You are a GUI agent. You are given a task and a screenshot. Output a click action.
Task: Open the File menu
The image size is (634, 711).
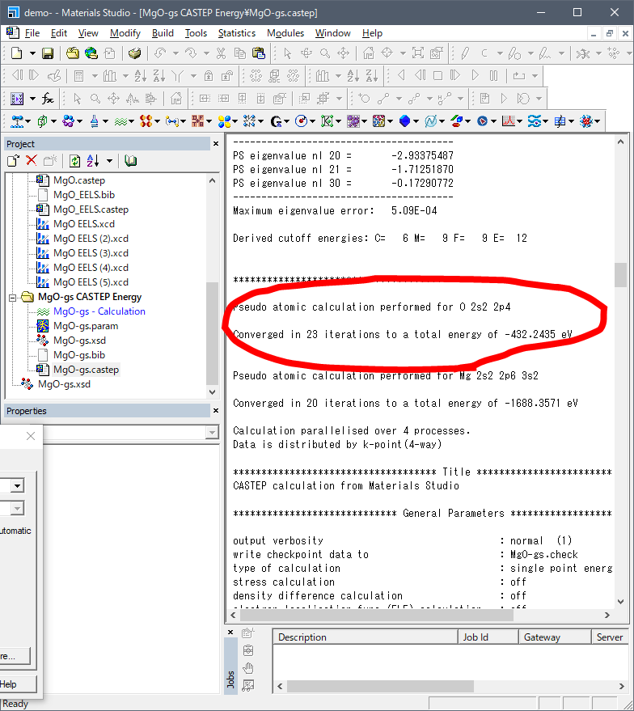[32, 33]
